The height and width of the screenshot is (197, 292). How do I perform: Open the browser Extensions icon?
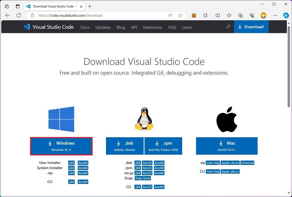pos(205,15)
